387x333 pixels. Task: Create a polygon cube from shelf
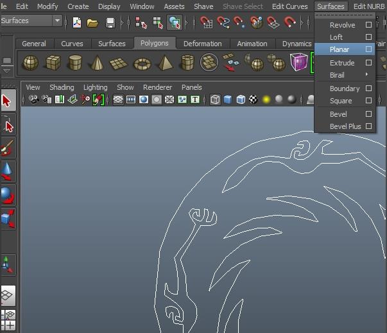(x=53, y=63)
